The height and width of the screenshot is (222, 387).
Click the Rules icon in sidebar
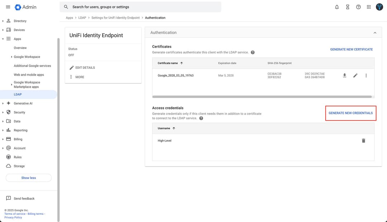coord(8,157)
